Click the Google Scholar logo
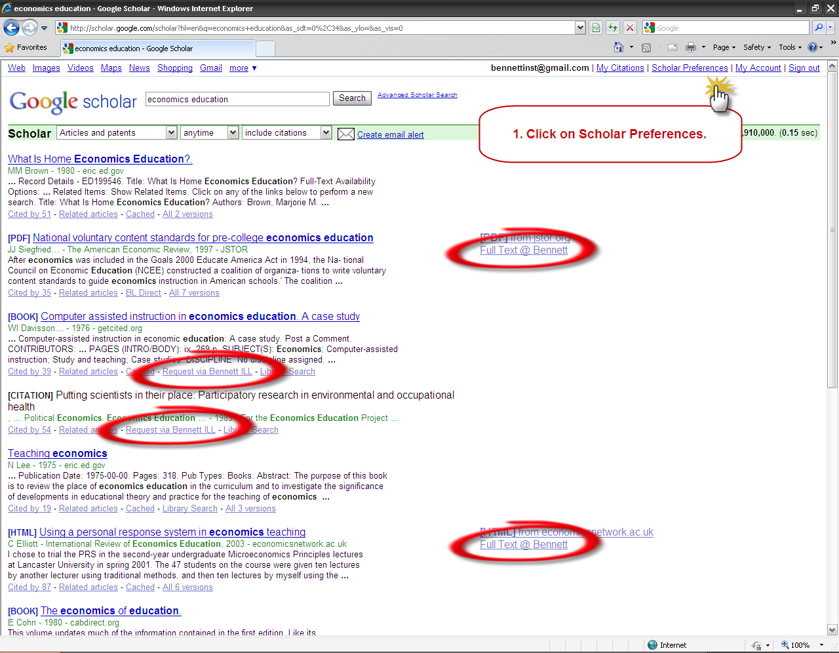 [x=73, y=101]
